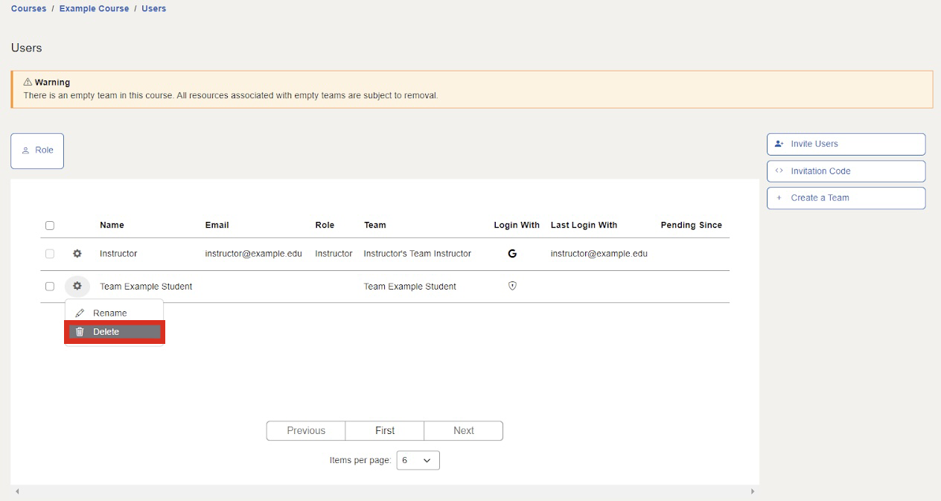Choose Rename from the context menu
The height and width of the screenshot is (501, 941).
114,313
